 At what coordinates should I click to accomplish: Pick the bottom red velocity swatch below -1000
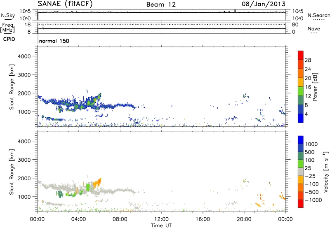click(x=301, y=204)
